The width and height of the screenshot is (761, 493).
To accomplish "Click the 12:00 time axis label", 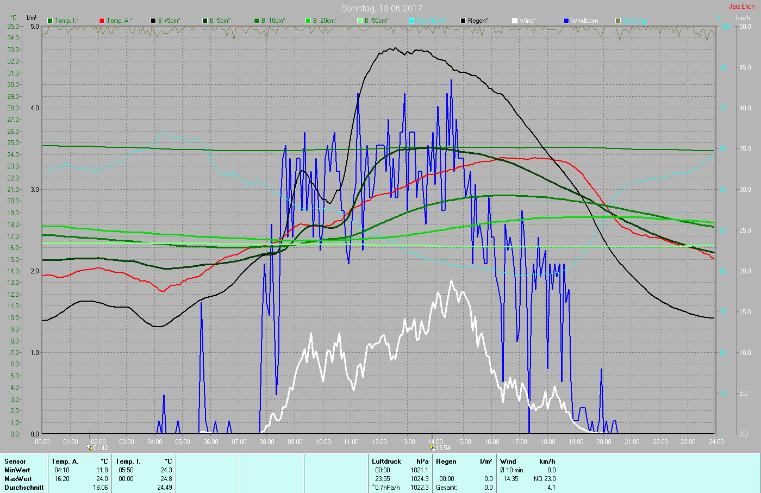I will (379, 442).
